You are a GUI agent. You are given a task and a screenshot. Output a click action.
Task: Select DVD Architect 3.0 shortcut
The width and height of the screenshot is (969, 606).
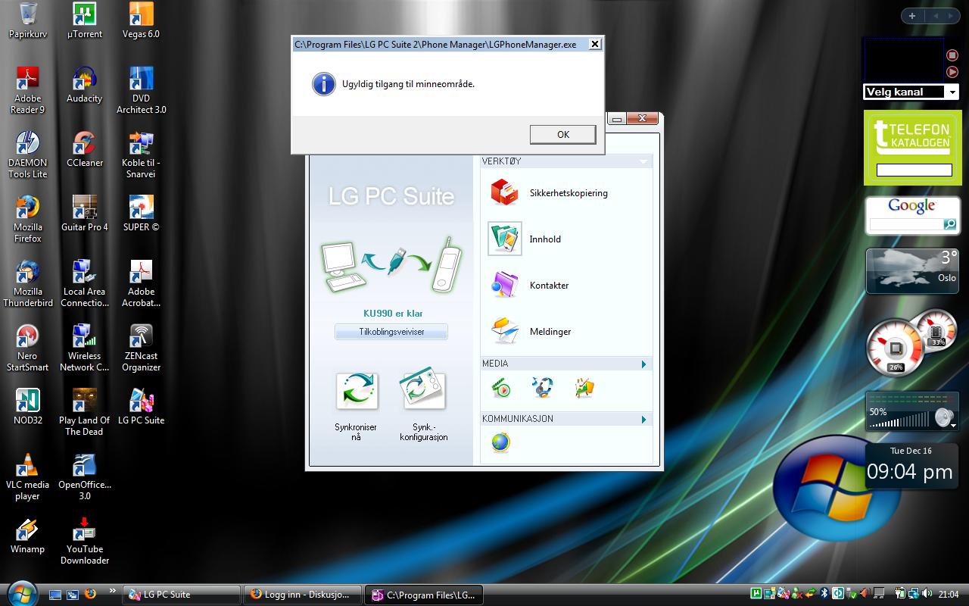(x=141, y=90)
